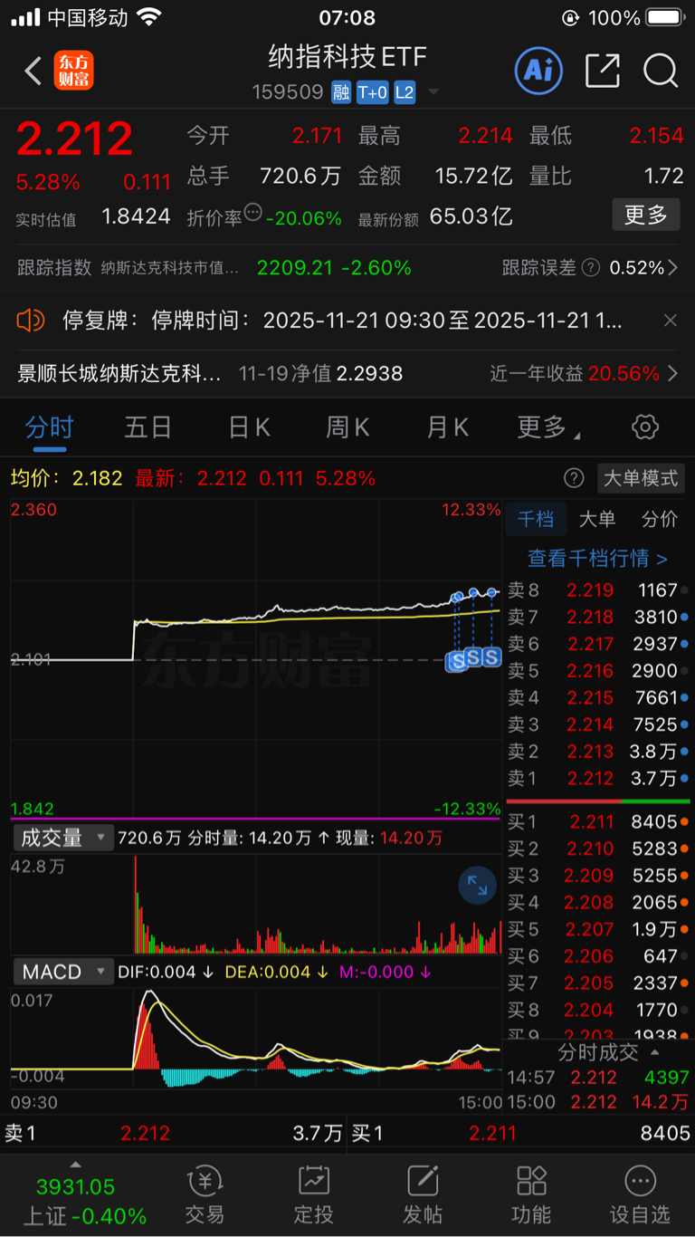
Task: Tap the 跟踪误差 question mark icon
Action: click(x=590, y=268)
